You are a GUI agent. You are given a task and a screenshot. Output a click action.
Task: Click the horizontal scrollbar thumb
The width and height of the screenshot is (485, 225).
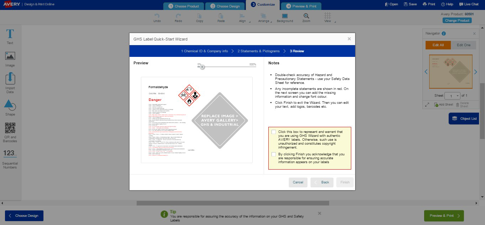233,203
